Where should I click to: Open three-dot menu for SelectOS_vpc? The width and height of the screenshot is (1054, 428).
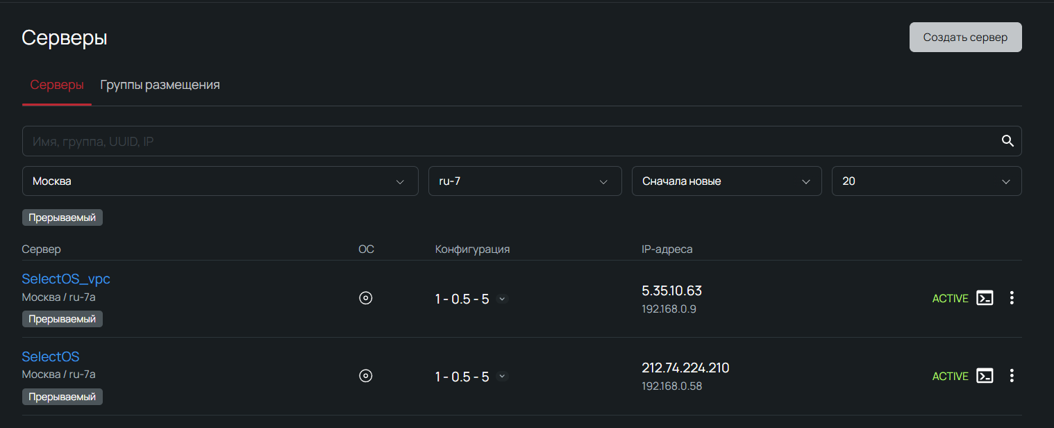pos(1012,298)
